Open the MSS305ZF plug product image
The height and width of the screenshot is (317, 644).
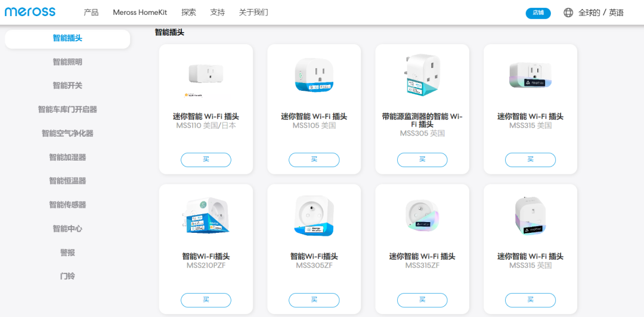point(314,216)
